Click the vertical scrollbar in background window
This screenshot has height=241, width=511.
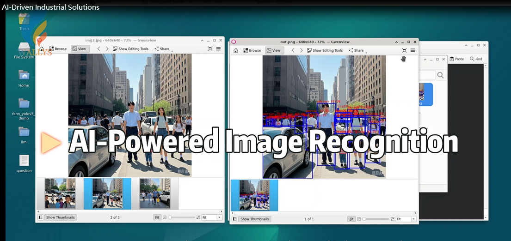486,141
